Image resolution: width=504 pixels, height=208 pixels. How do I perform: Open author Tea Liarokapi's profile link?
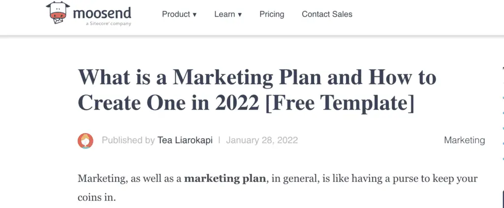point(185,140)
